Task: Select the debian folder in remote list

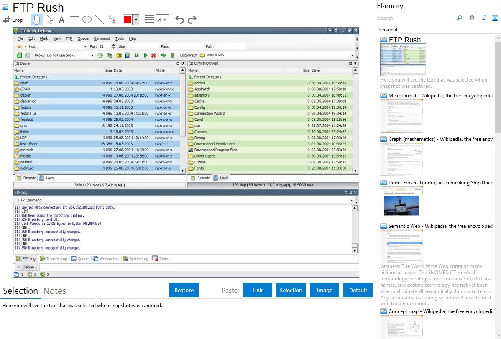Action: 97,95
